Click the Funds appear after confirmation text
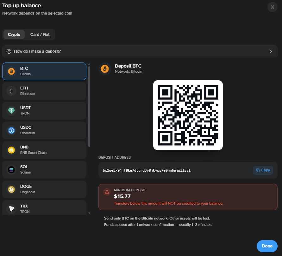 (x=158, y=225)
